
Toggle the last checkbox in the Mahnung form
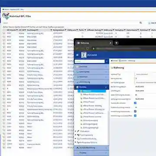pos(135,116)
